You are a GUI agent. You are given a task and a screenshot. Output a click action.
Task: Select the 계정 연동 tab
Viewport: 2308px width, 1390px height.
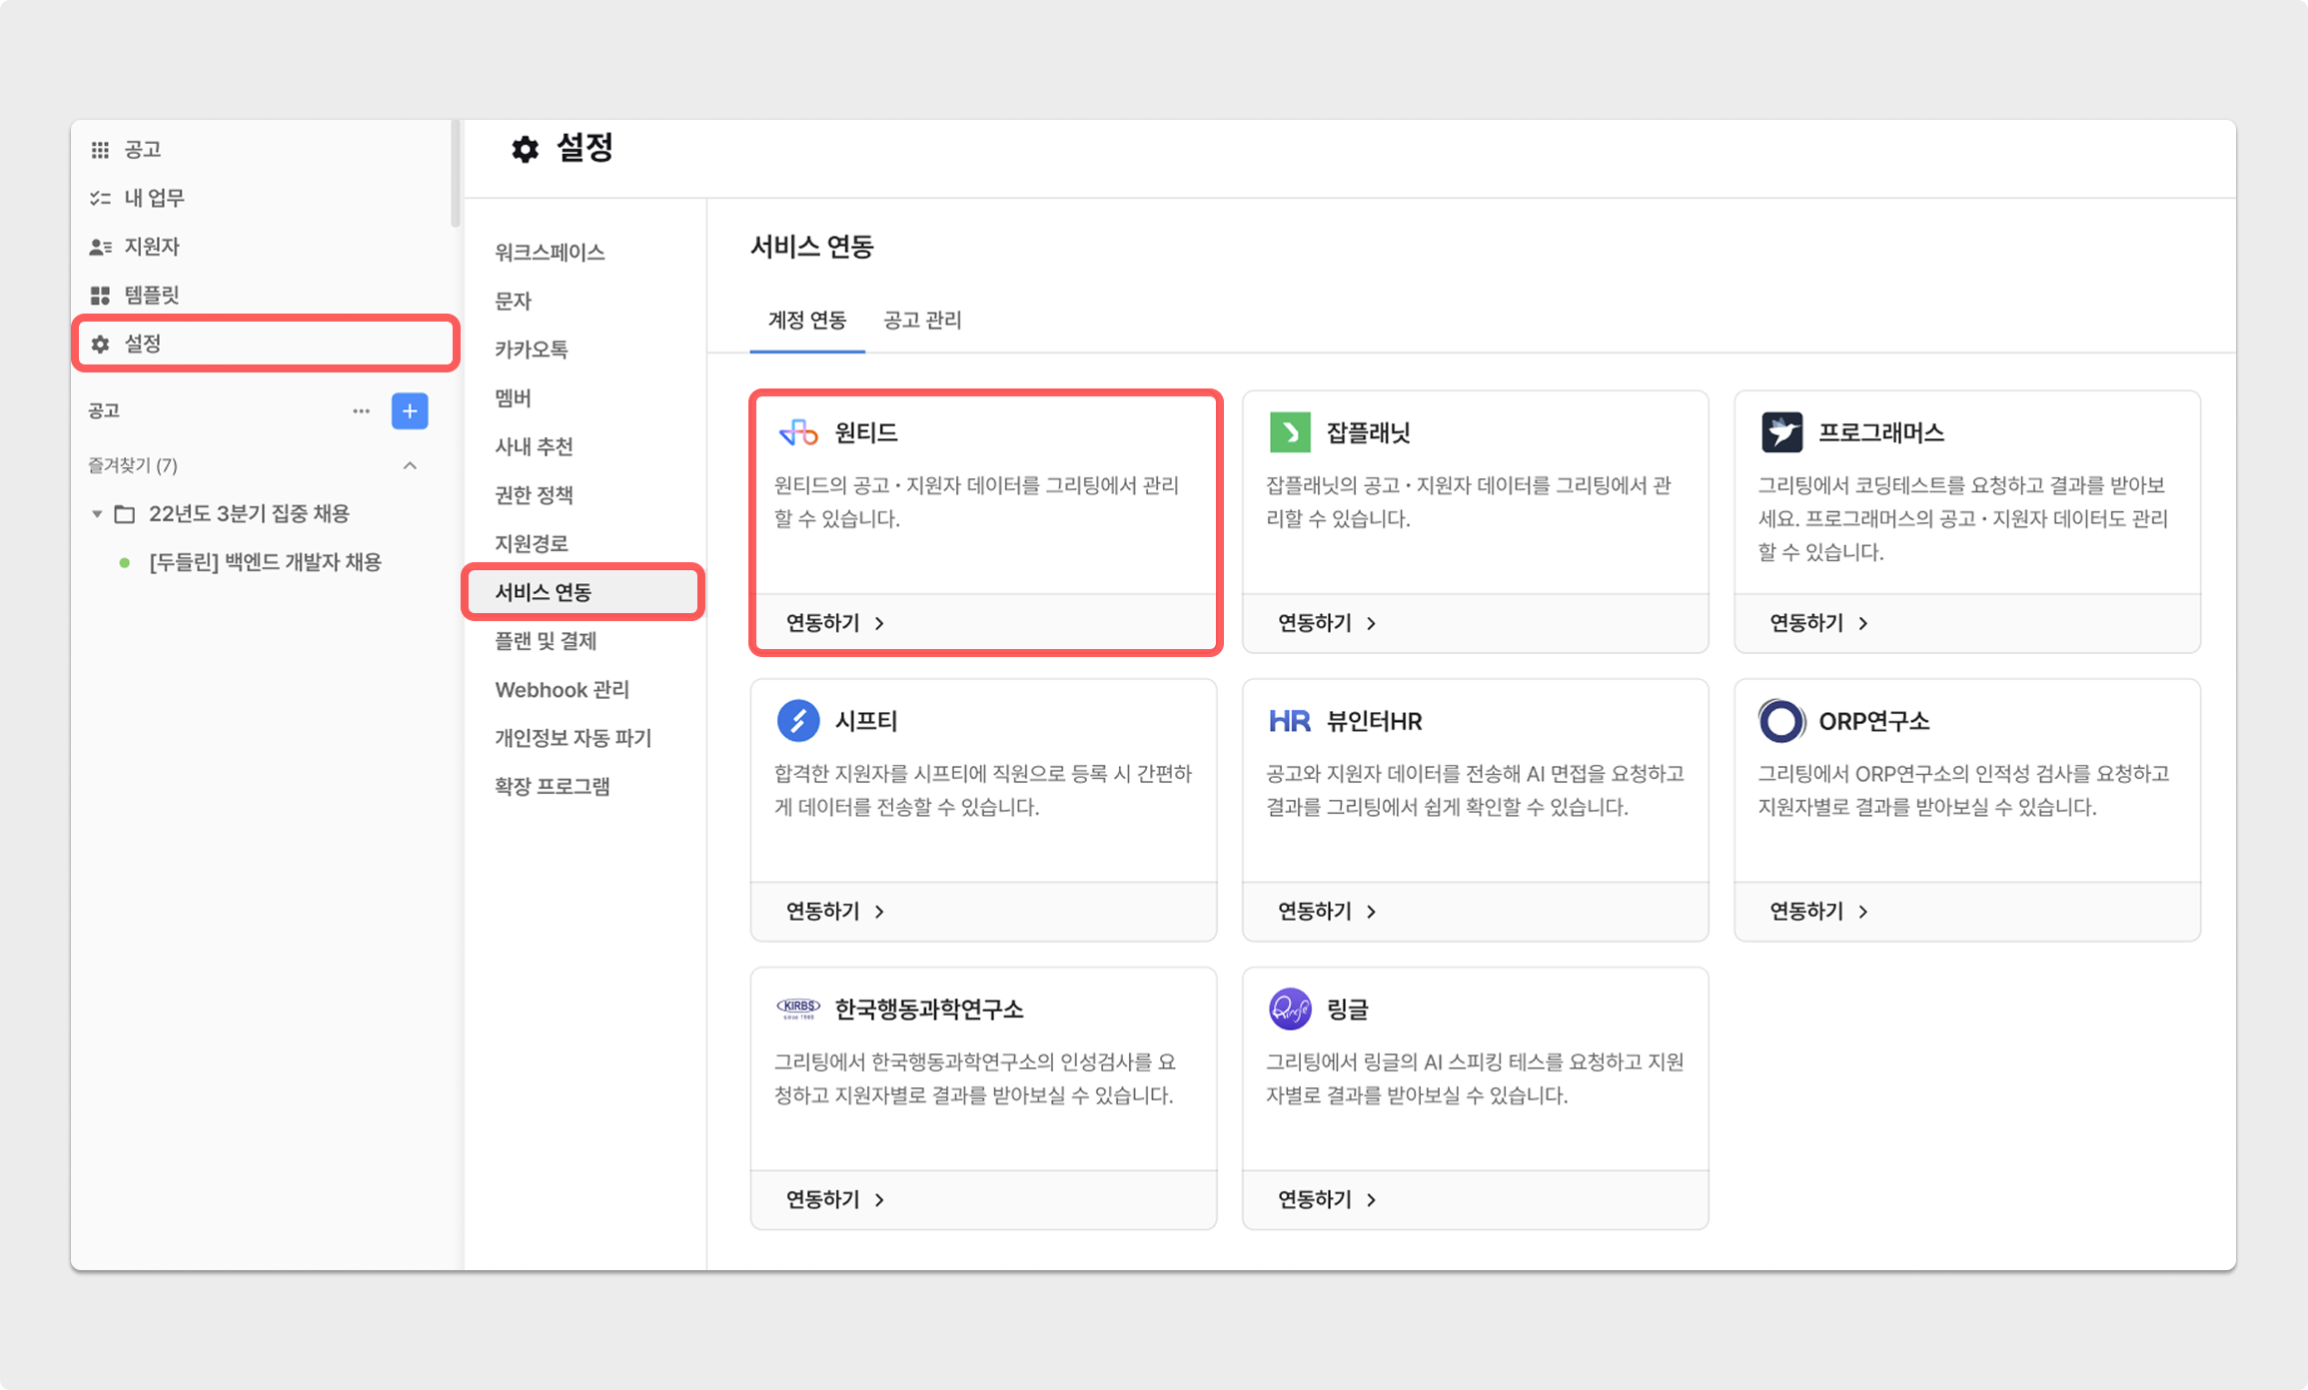[x=806, y=321]
